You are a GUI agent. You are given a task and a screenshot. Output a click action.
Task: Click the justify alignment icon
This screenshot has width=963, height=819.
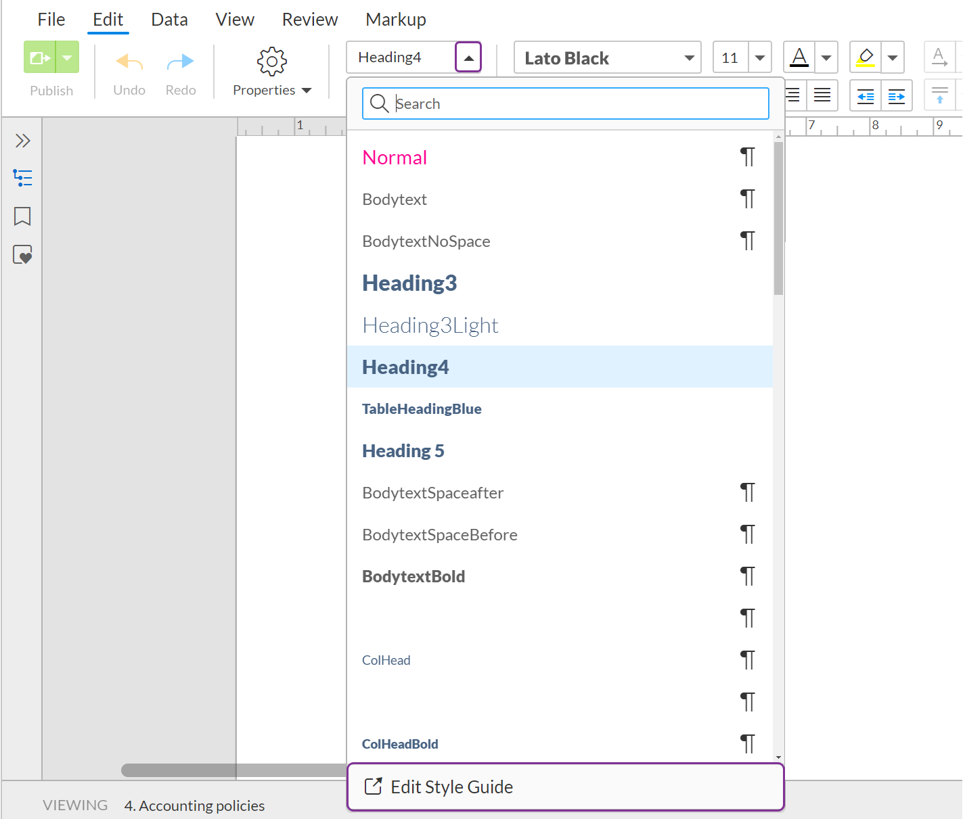822,95
